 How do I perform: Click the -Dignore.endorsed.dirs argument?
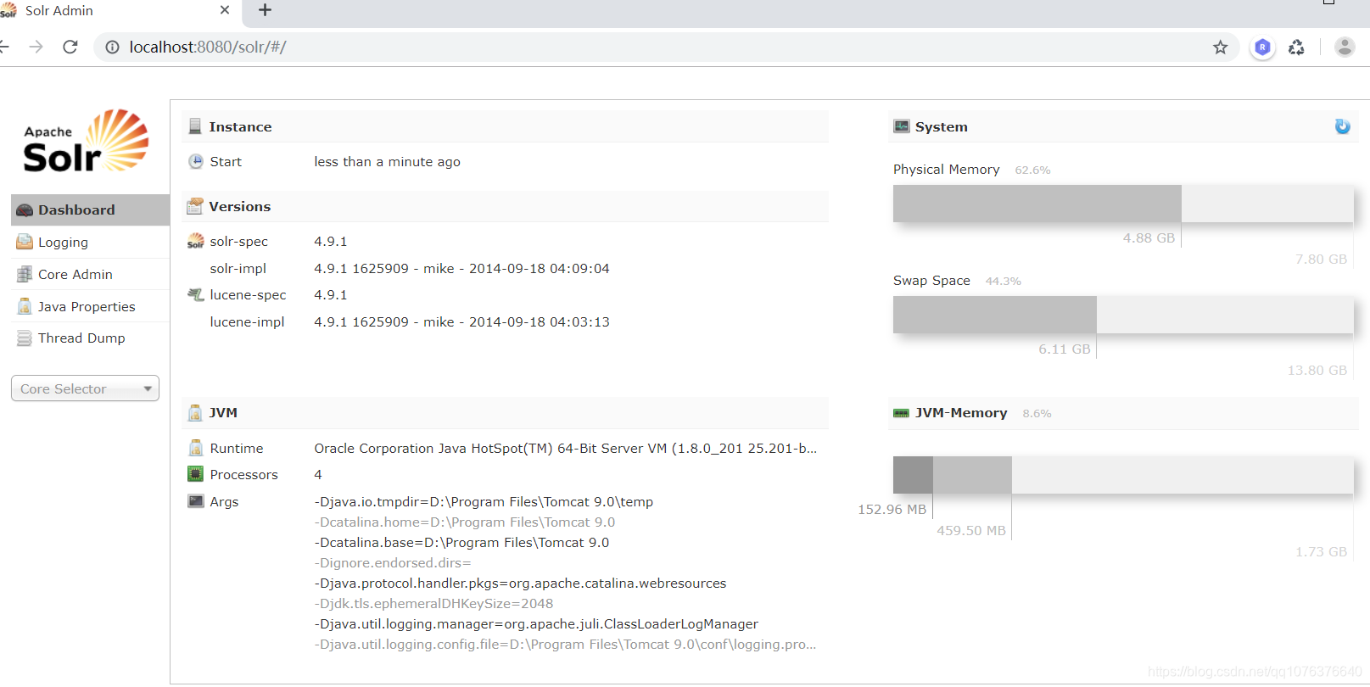(393, 562)
